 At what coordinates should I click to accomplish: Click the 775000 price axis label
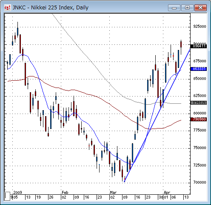click(200, 130)
